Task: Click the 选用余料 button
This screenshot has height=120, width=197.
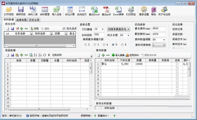Action: (132, 55)
